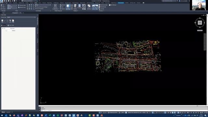Toggle the Default layer checkbox
Screen dimensions: 208x117
(x=6, y=31)
